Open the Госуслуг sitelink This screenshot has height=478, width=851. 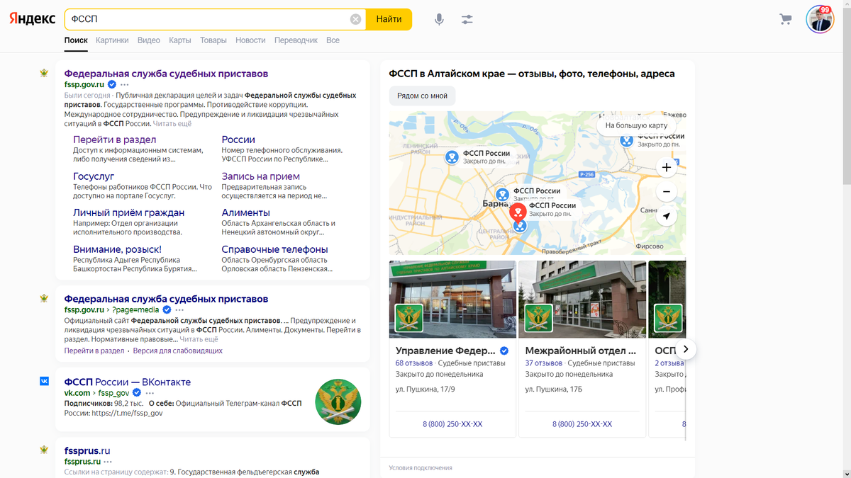point(94,176)
